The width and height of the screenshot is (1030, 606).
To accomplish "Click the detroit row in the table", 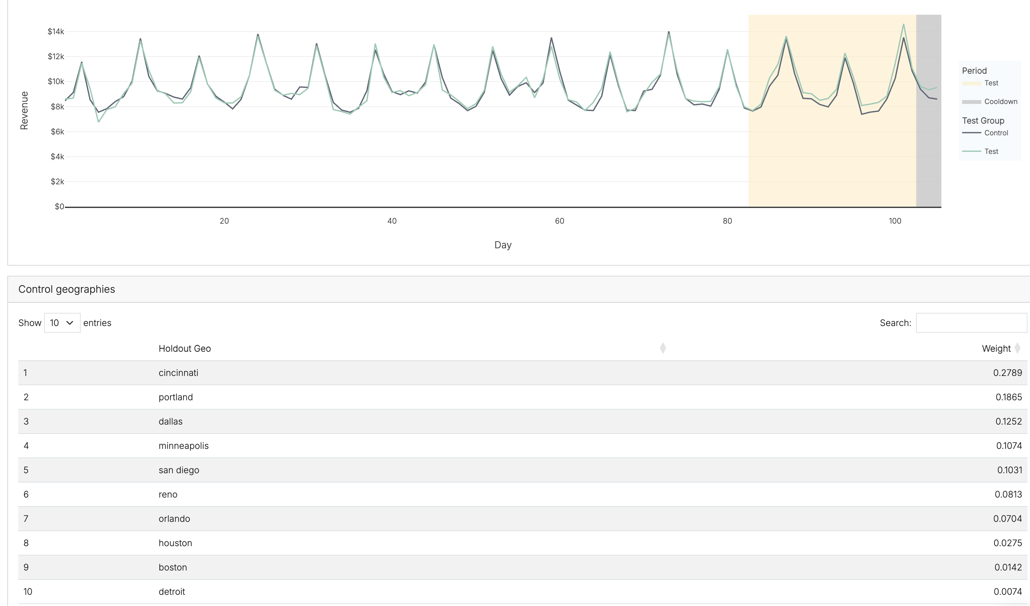I will pos(172,591).
